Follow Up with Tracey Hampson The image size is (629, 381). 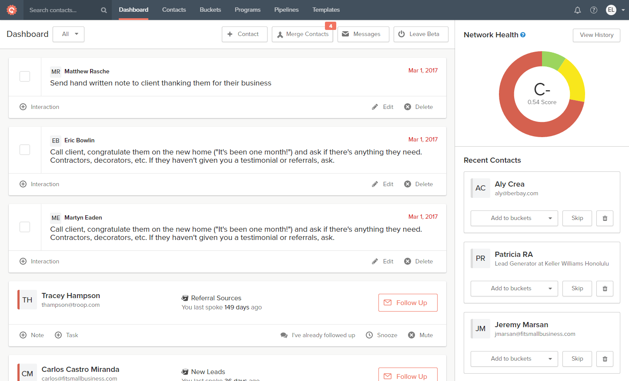(x=408, y=303)
